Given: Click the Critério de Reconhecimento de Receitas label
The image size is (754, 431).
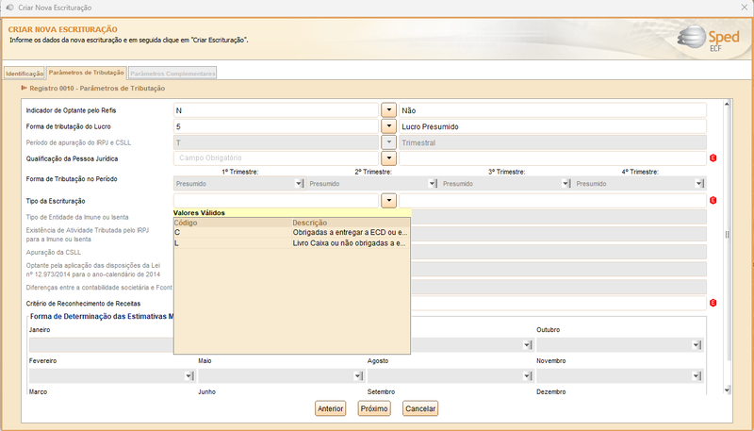Looking at the screenshot, I should point(83,303).
